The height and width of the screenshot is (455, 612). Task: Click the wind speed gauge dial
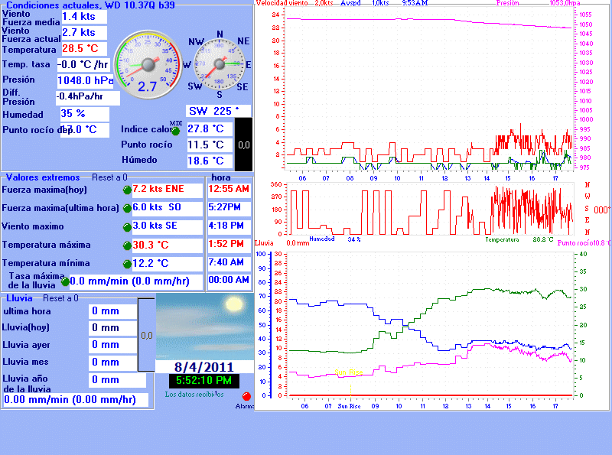pyautogui.click(x=147, y=64)
